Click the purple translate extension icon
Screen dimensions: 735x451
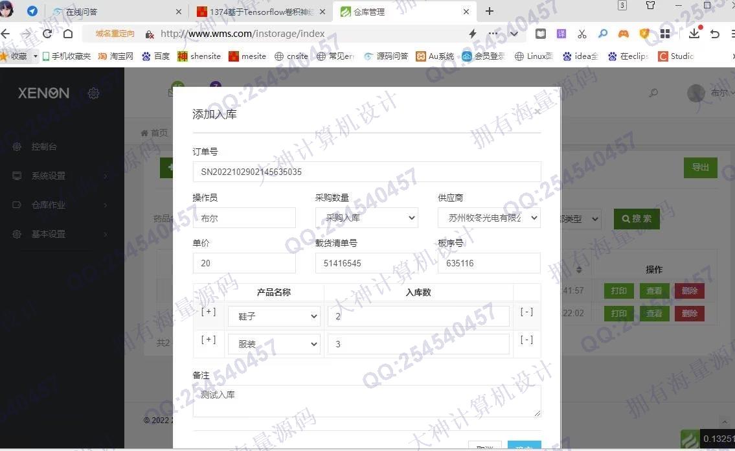(x=561, y=34)
